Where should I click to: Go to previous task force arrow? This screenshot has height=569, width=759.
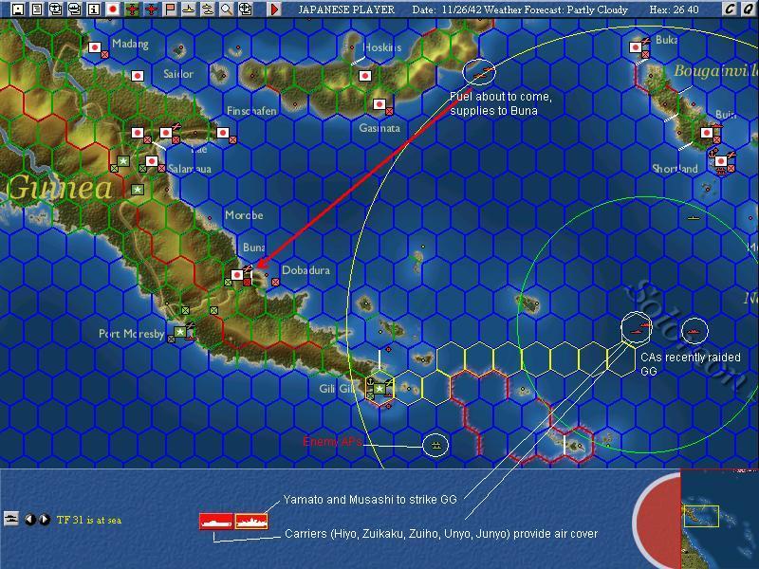(x=30, y=520)
